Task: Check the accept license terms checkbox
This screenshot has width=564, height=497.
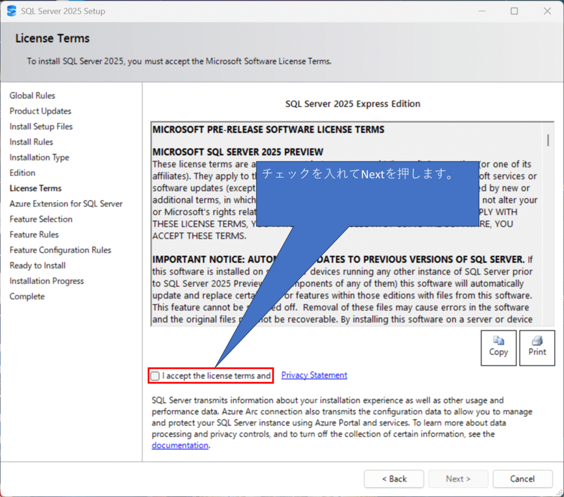Action: tap(155, 376)
